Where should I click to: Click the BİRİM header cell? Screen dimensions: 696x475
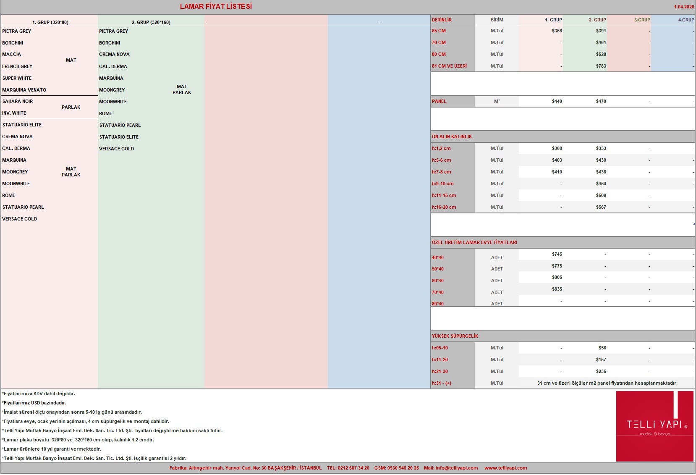click(497, 20)
